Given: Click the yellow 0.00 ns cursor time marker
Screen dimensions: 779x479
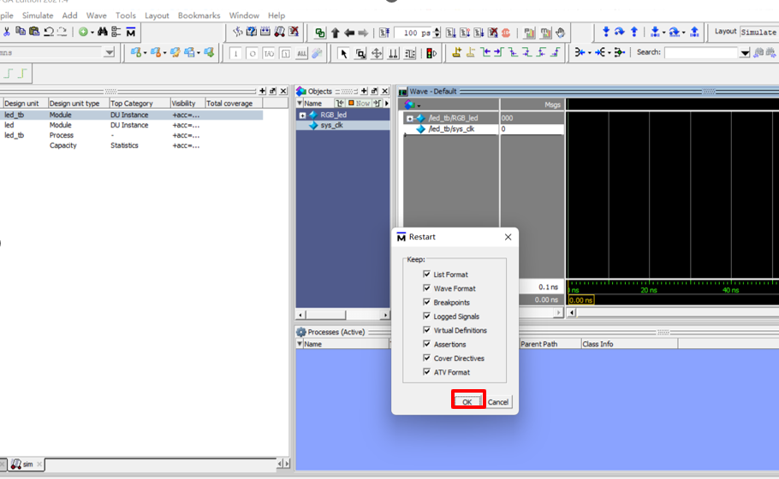Looking at the screenshot, I should (580, 300).
